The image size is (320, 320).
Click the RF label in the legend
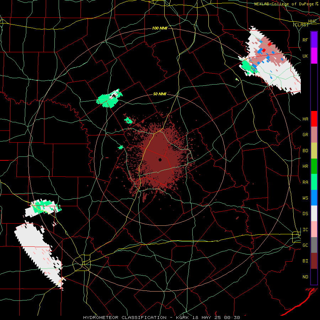(x=305, y=40)
